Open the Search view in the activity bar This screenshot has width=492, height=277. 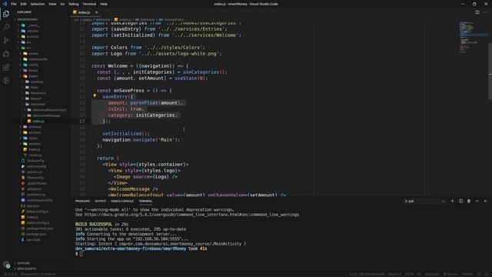point(6,27)
